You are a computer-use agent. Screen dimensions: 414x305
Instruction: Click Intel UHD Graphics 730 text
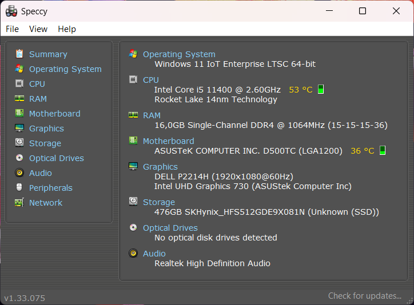click(x=253, y=186)
